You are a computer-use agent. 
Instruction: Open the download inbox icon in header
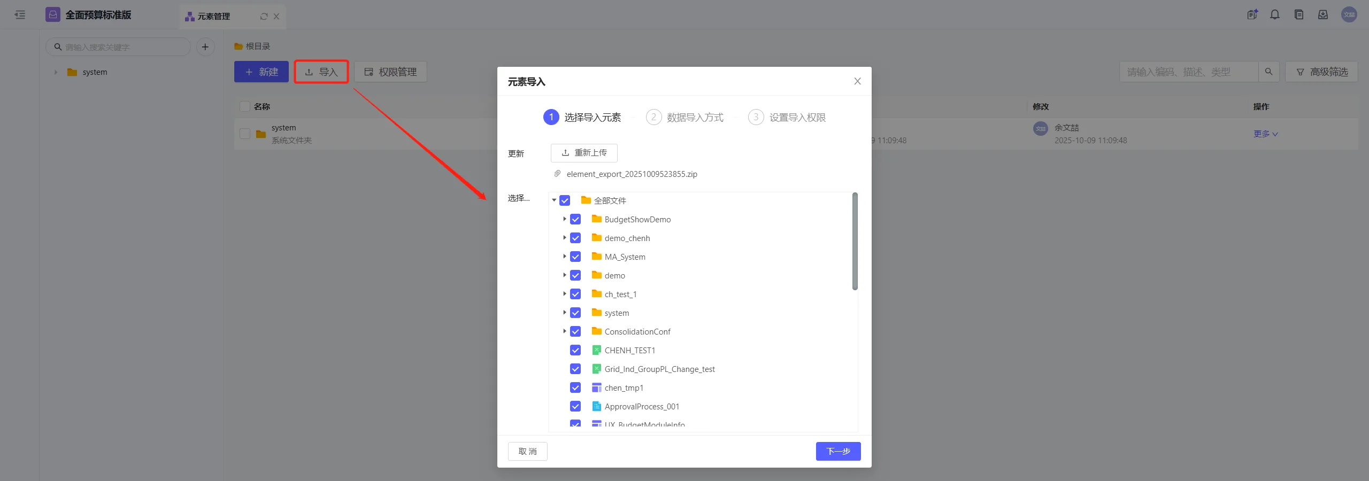1322,15
